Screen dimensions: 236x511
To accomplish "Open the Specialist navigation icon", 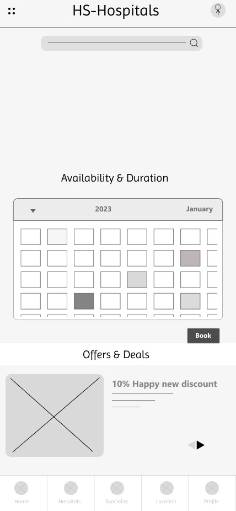I will (117, 488).
